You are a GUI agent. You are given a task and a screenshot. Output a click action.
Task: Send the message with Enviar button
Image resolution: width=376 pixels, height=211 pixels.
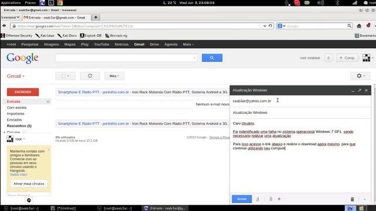(x=241, y=199)
